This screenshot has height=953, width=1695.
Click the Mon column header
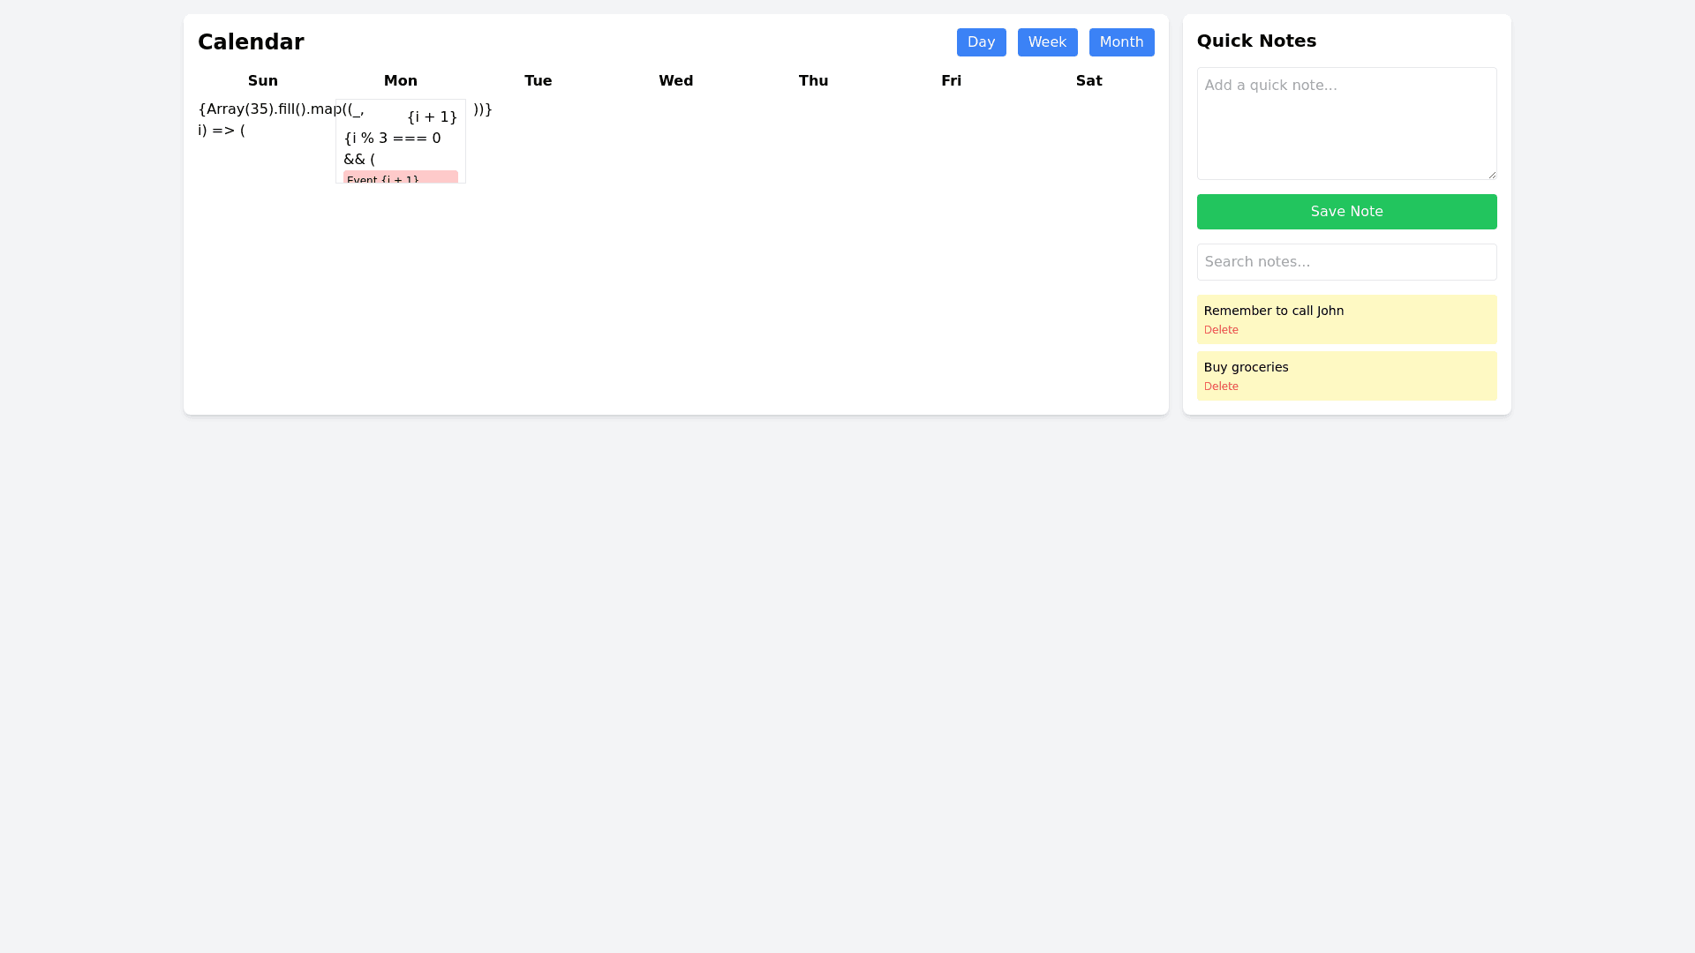click(400, 81)
